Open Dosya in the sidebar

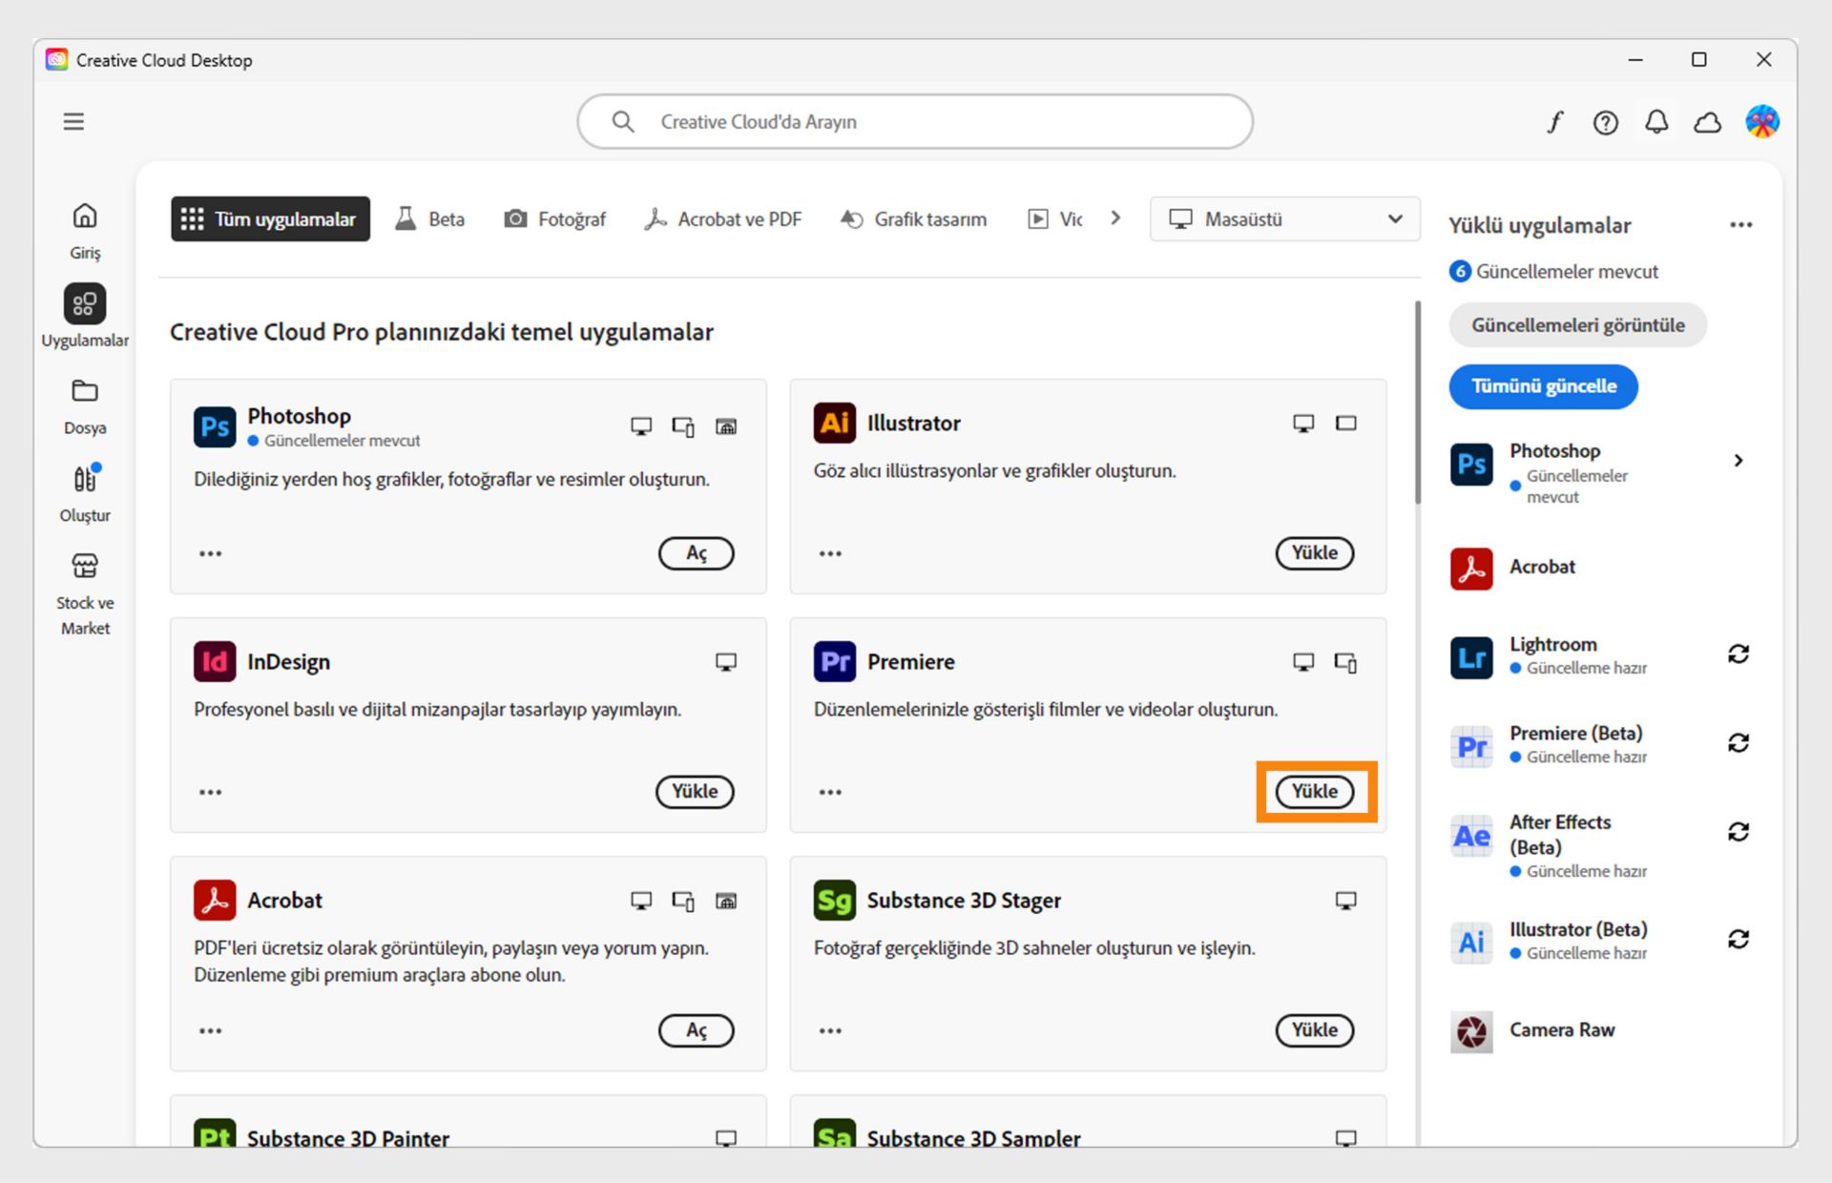point(85,407)
